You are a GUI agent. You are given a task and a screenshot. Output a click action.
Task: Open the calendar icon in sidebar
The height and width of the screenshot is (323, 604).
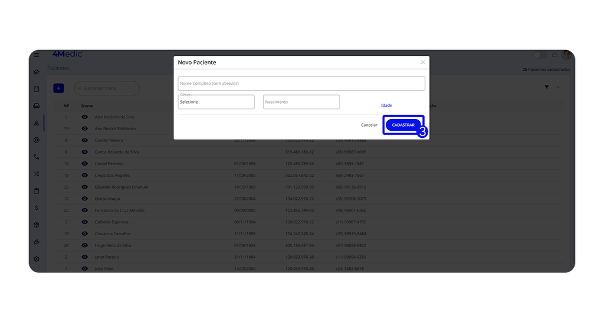pos(37,89)
